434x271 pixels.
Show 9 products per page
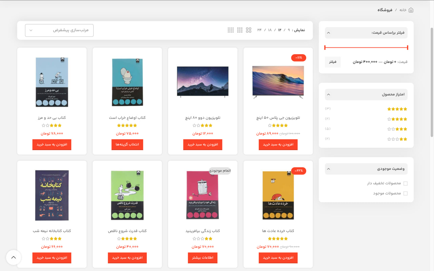coord(289,30)
